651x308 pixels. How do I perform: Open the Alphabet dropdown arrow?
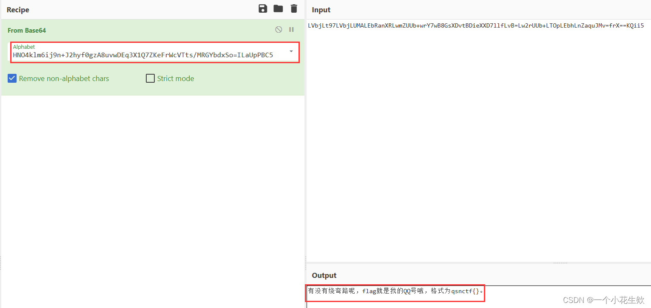point(291,51)
